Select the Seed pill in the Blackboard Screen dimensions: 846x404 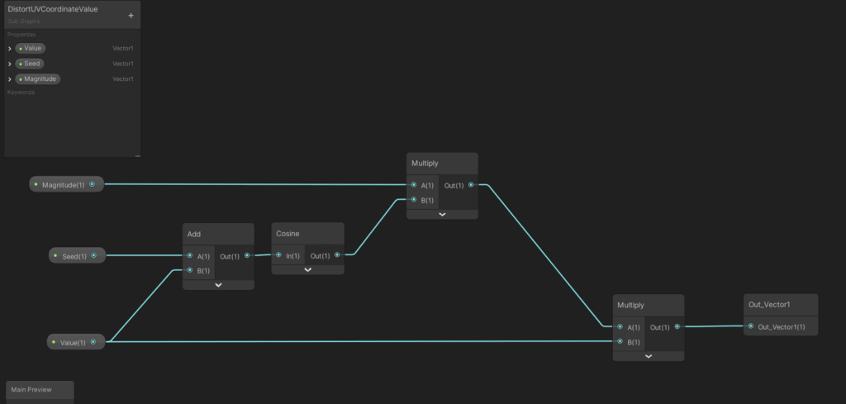30,64
